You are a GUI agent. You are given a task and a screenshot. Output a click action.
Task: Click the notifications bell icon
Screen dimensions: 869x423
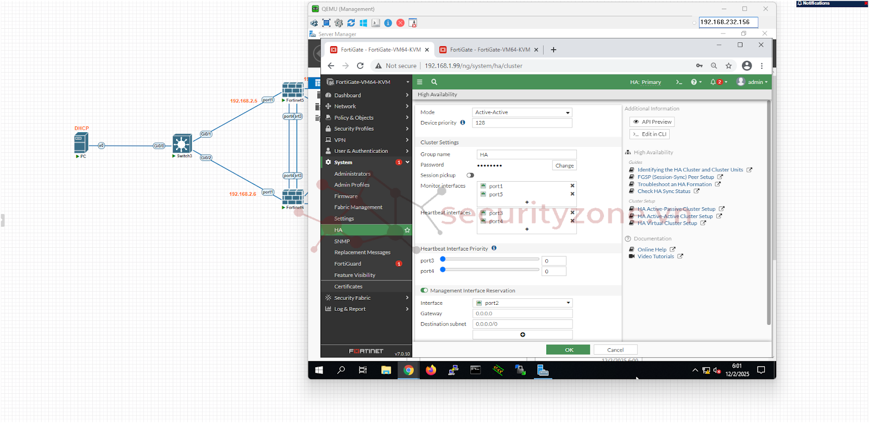click(x=713, y=82)
